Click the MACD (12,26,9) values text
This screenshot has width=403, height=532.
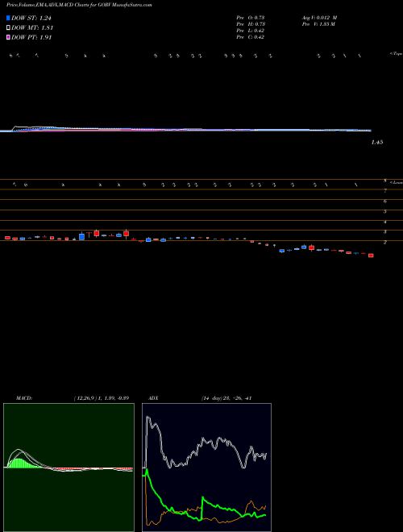(x=102, y=398)
